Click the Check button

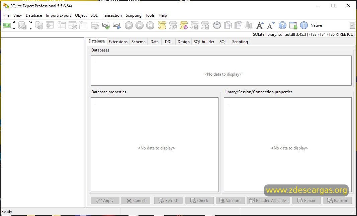199,201
